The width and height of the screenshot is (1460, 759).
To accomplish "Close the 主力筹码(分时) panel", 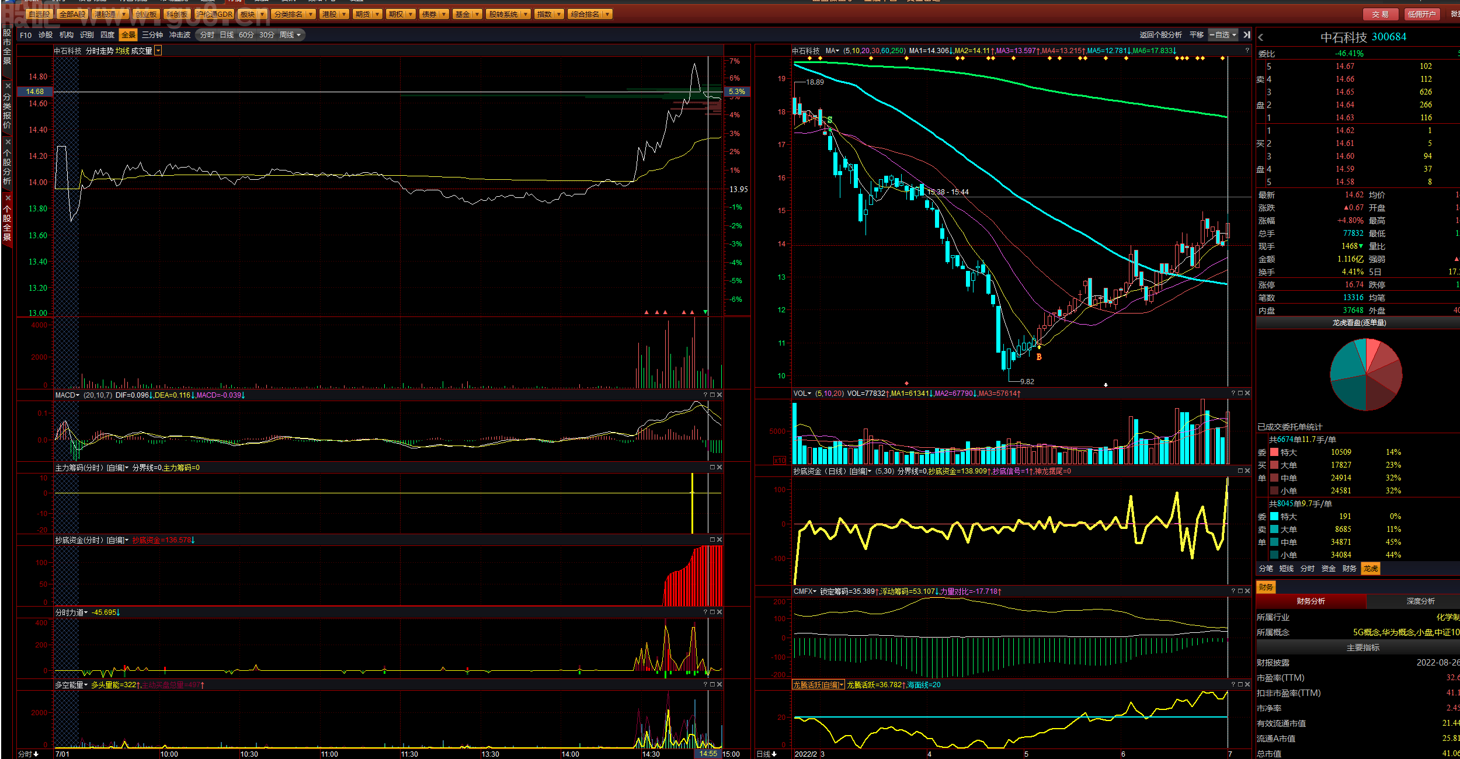I will point(719,468).
